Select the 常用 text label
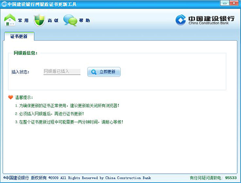Image resolution: width=241 pixels, height=183 pixels. point(23,20)
